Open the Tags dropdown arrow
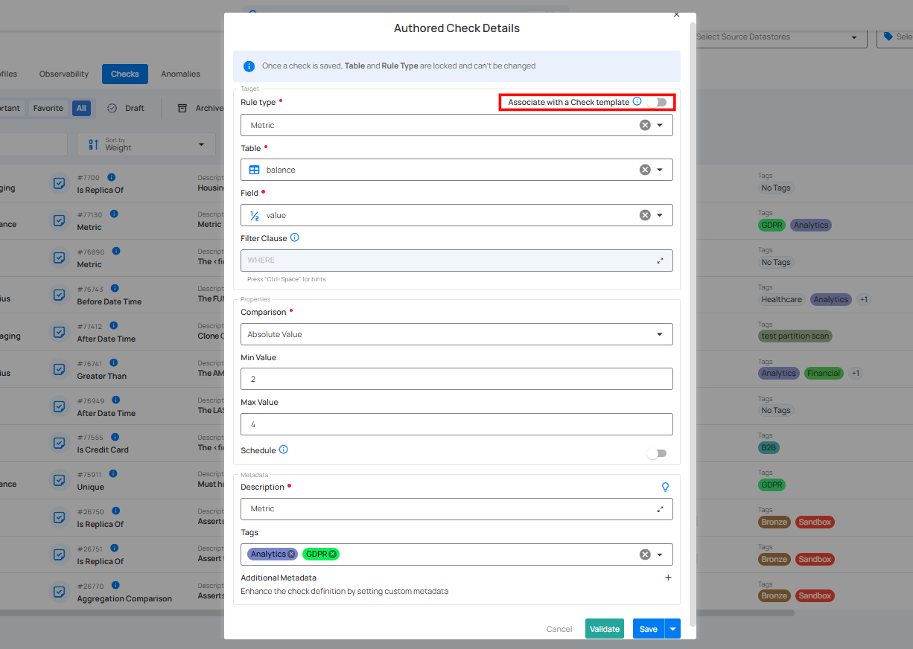913x649 pixels. [660, 554]
